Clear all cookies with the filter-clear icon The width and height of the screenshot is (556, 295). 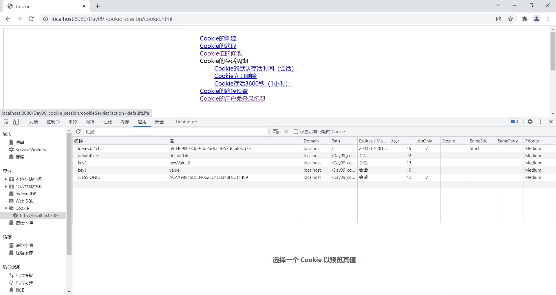[276, 131]
